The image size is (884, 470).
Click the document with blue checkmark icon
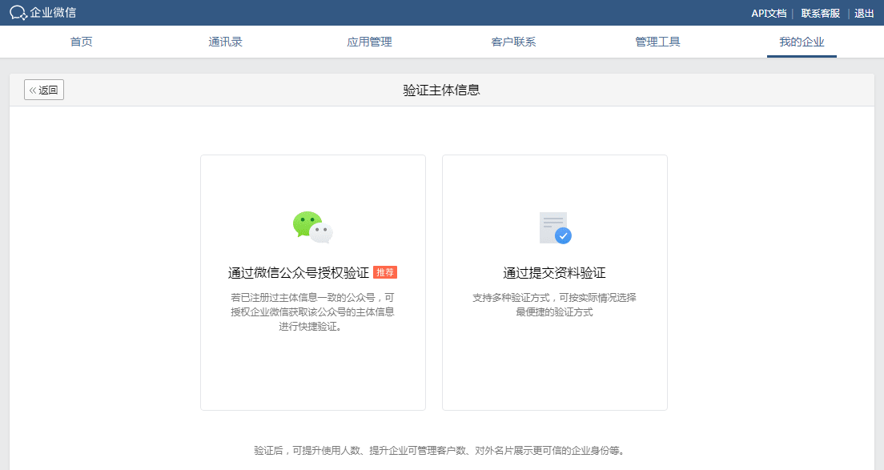click(555, 228)
